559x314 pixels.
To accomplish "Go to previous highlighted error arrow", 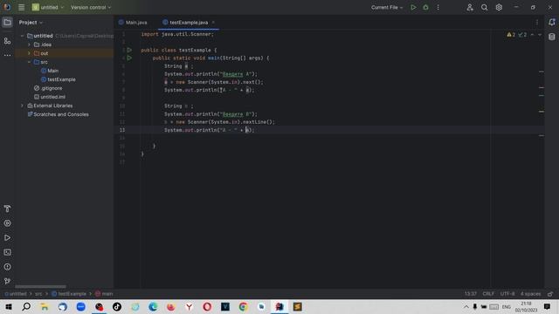I will 532,35.
